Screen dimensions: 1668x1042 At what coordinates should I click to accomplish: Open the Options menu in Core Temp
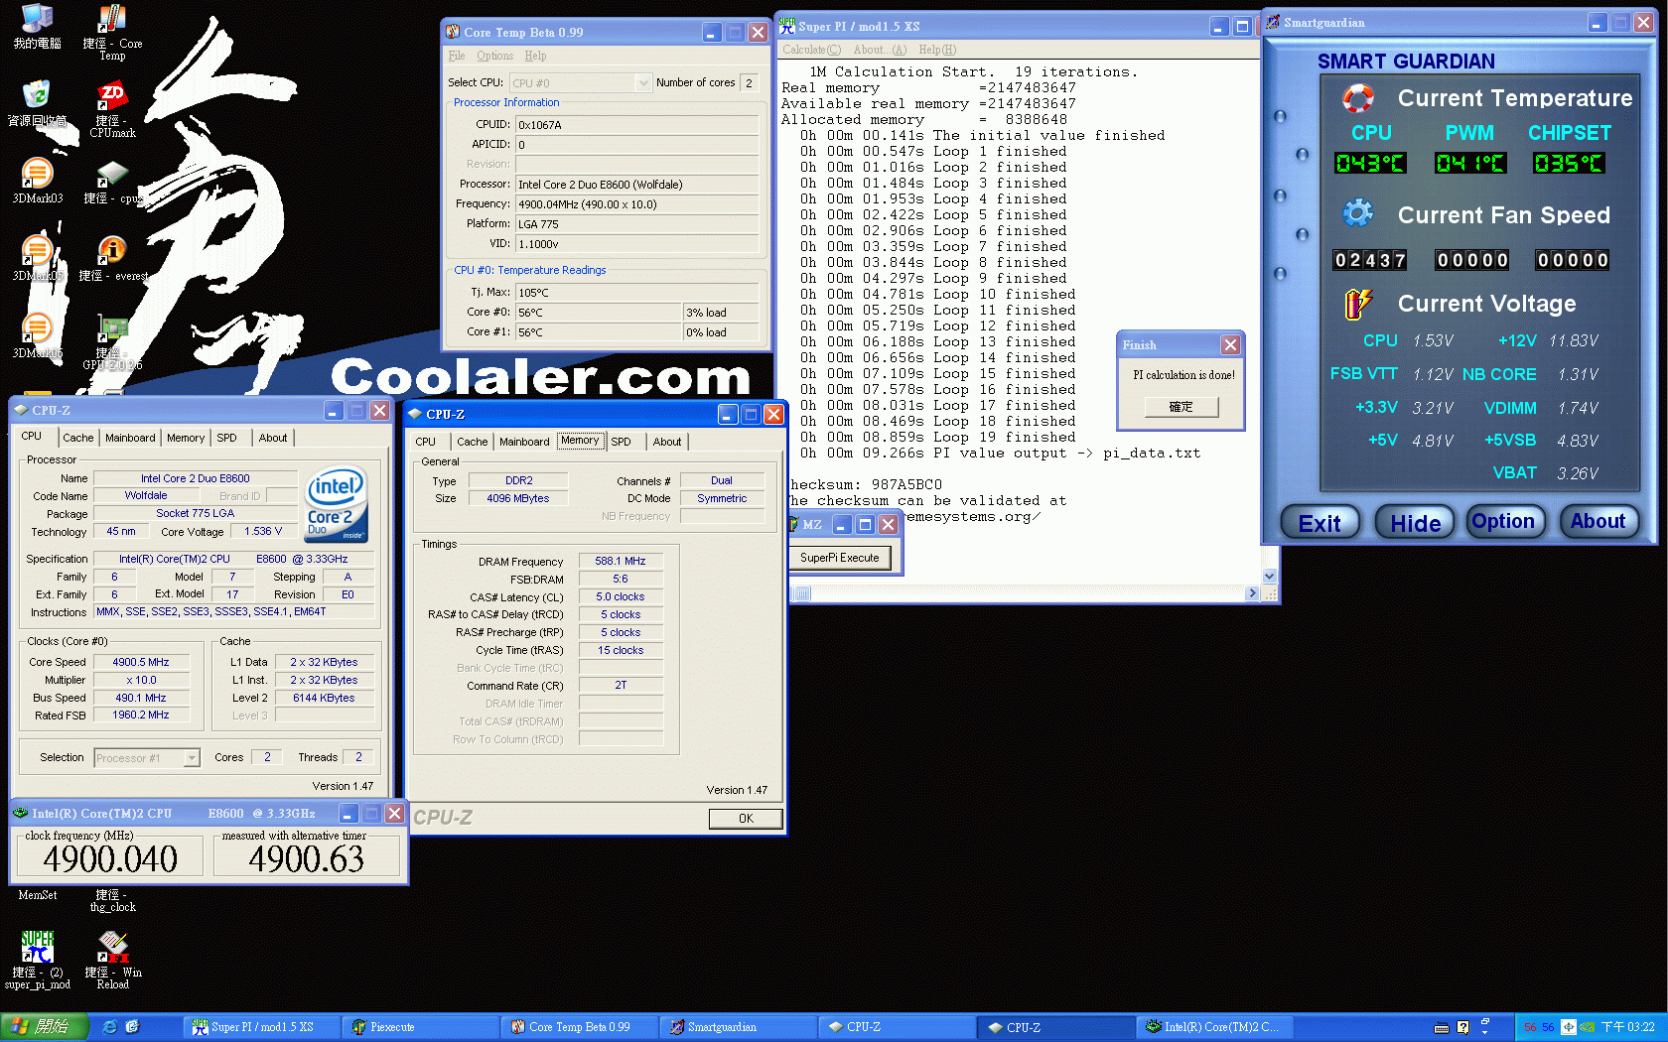coord(494,56)
